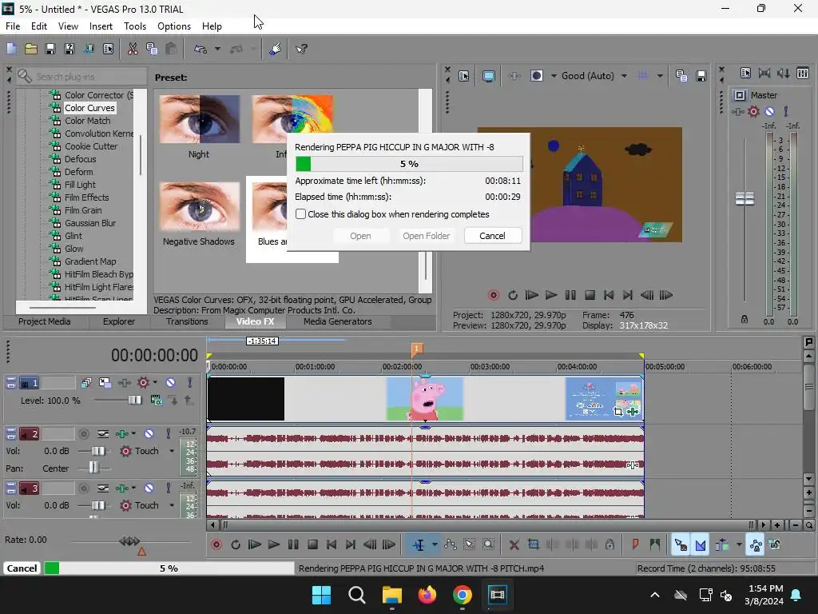Open the Undo history dropdown arrow

(x=217, y=49)
